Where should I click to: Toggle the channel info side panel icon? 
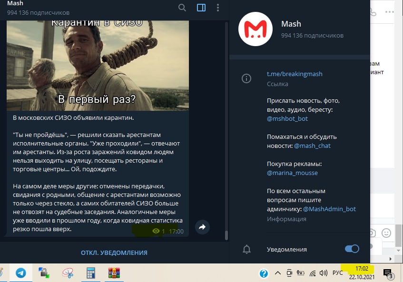click(x=201, y=8)
